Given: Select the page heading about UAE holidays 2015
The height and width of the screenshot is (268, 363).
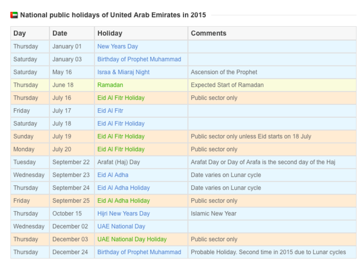Looking at the screenshot, I should coord(113,15).
